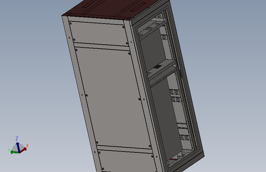The width and height of the screenshot is (266, 172).
Task: Select the large middle side panel of the cabinet
Action: click(113, 98)
